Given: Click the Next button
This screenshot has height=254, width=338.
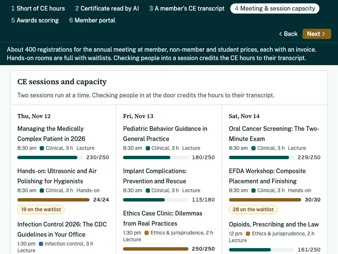Looking at the screenshot, I should (316, 34).
